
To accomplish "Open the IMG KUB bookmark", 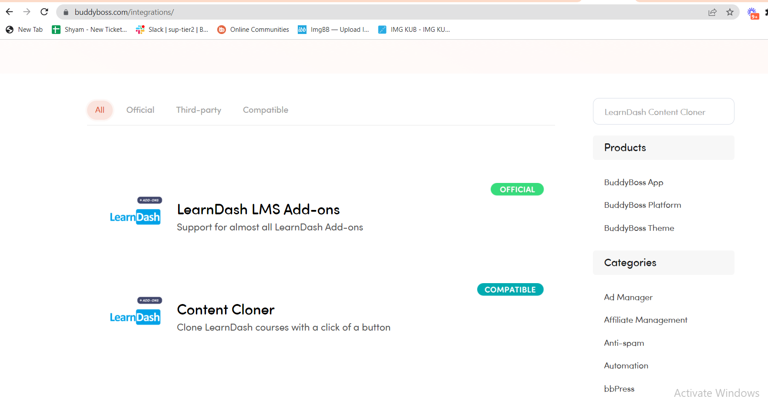I will pyautogui.click(x=414, y=30).
